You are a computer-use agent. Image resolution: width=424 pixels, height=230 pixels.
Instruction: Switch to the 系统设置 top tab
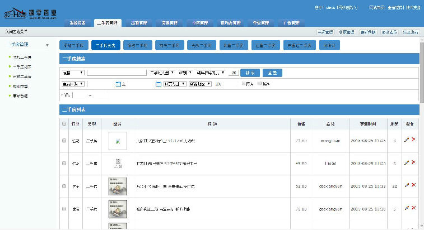point(78,23)
